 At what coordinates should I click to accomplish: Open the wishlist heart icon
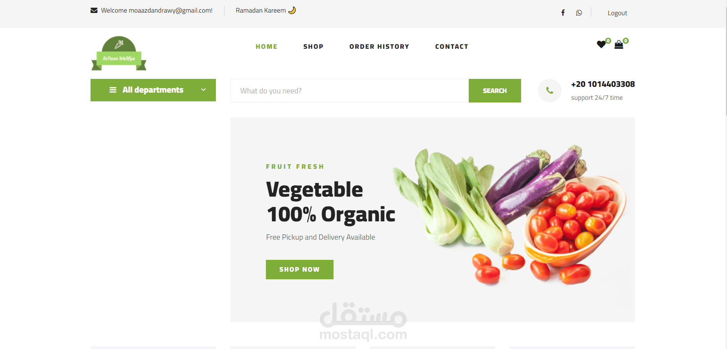tap(601, 45)
